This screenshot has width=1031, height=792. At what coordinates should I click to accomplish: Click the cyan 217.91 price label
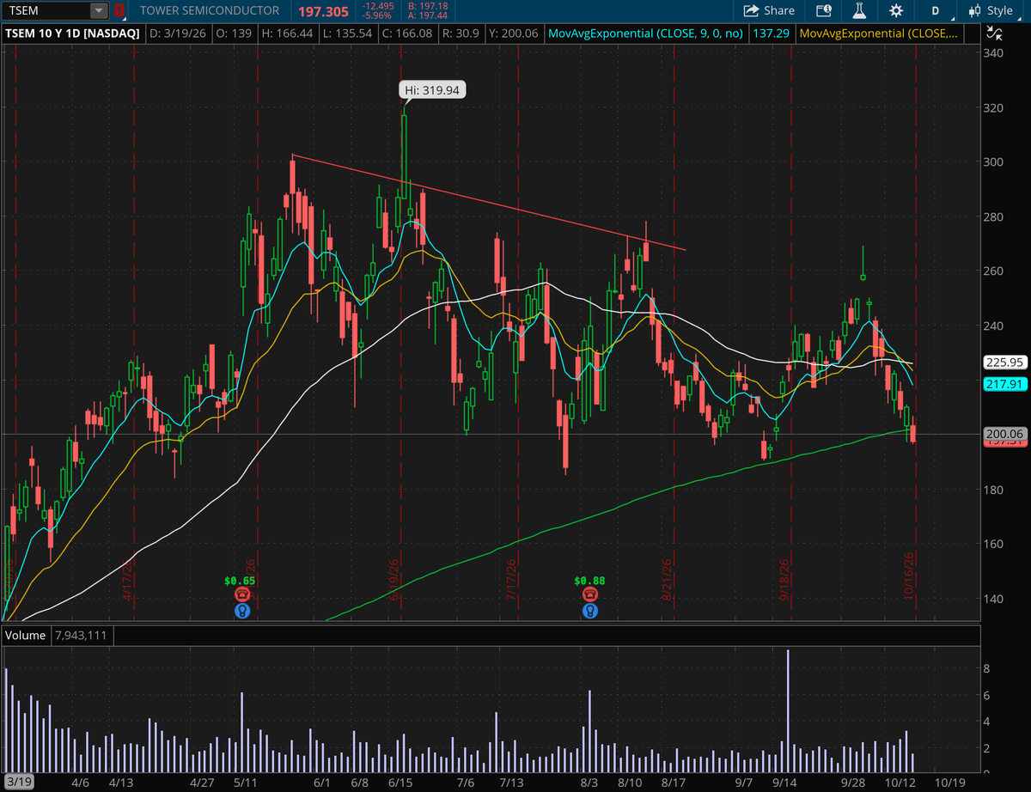(x=1005, y=384)
